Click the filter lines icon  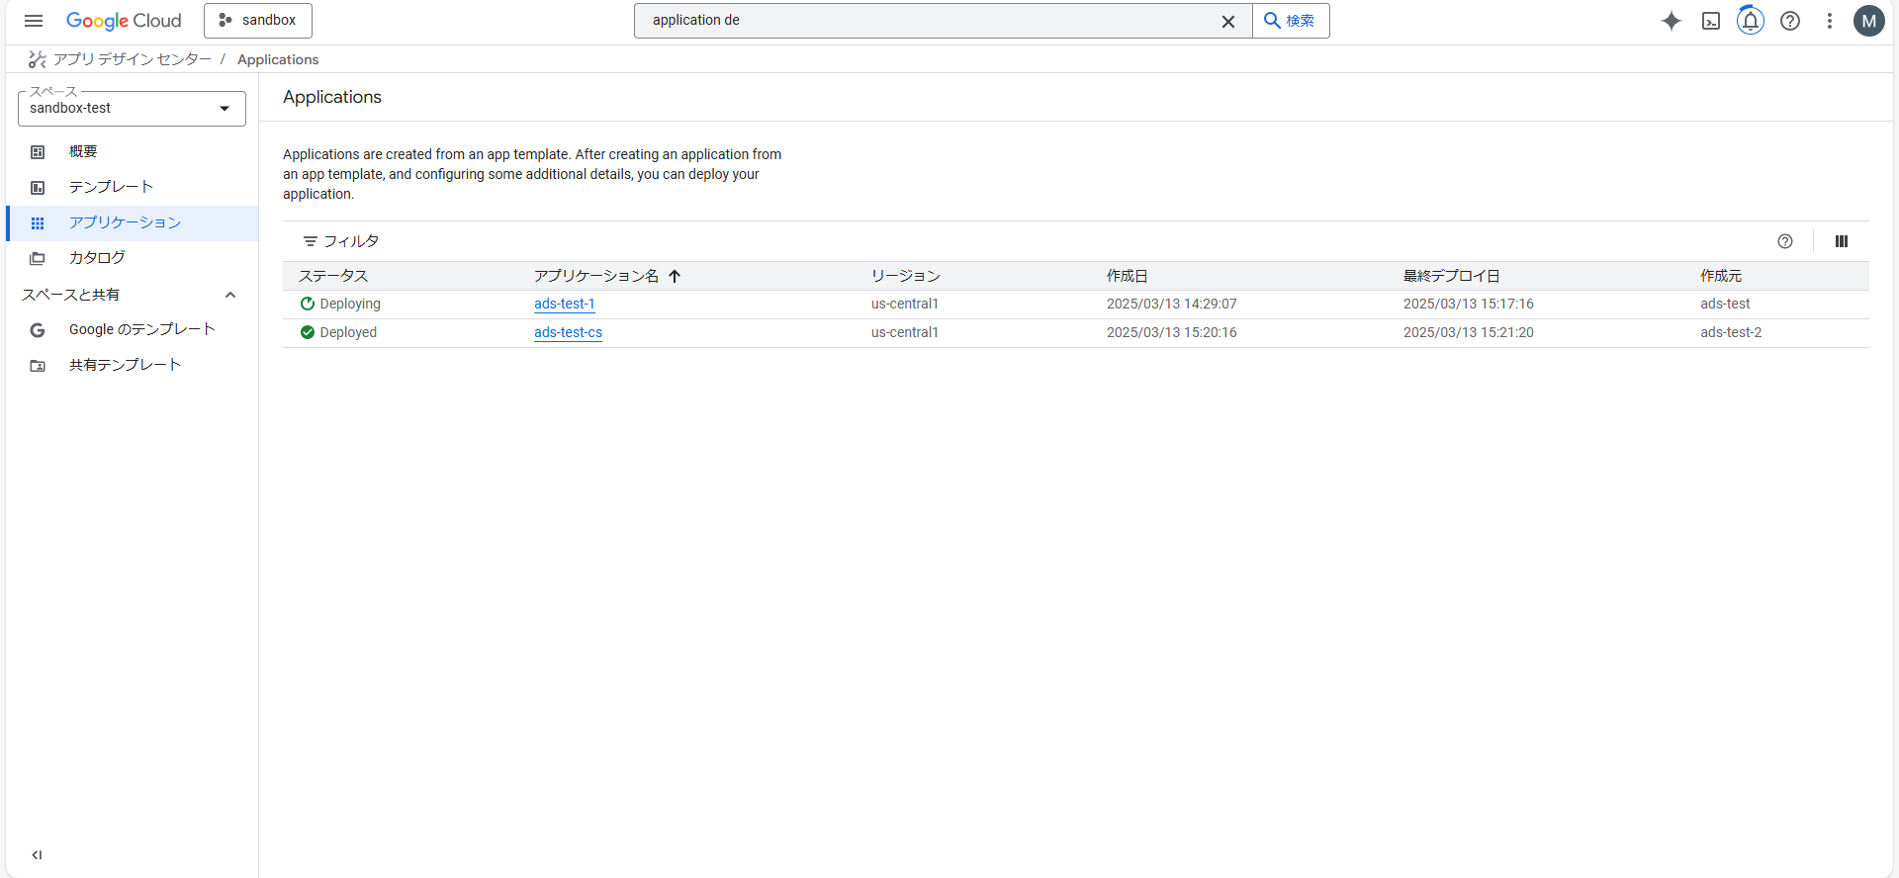[311, 241]
